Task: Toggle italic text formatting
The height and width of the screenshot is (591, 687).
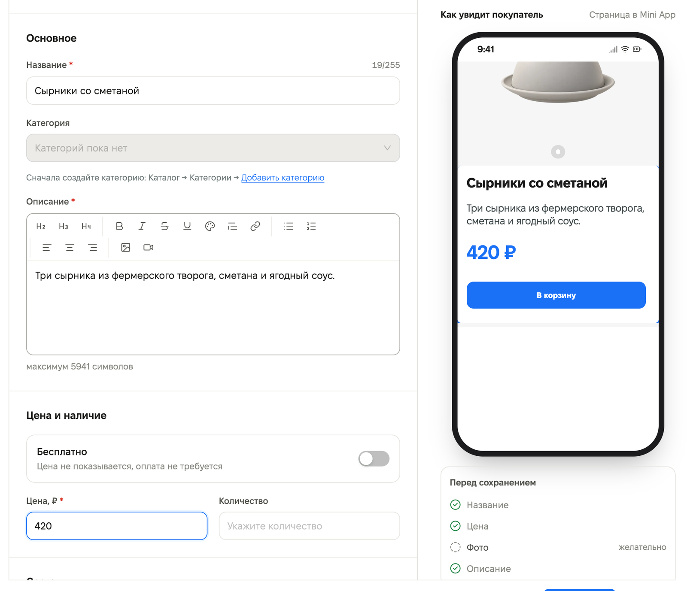Action: tap(142, 226)
